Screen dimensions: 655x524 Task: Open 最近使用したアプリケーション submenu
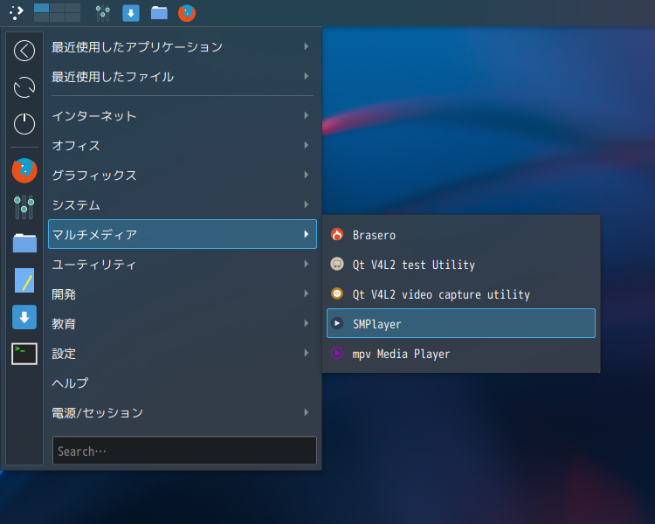(183, 47)
